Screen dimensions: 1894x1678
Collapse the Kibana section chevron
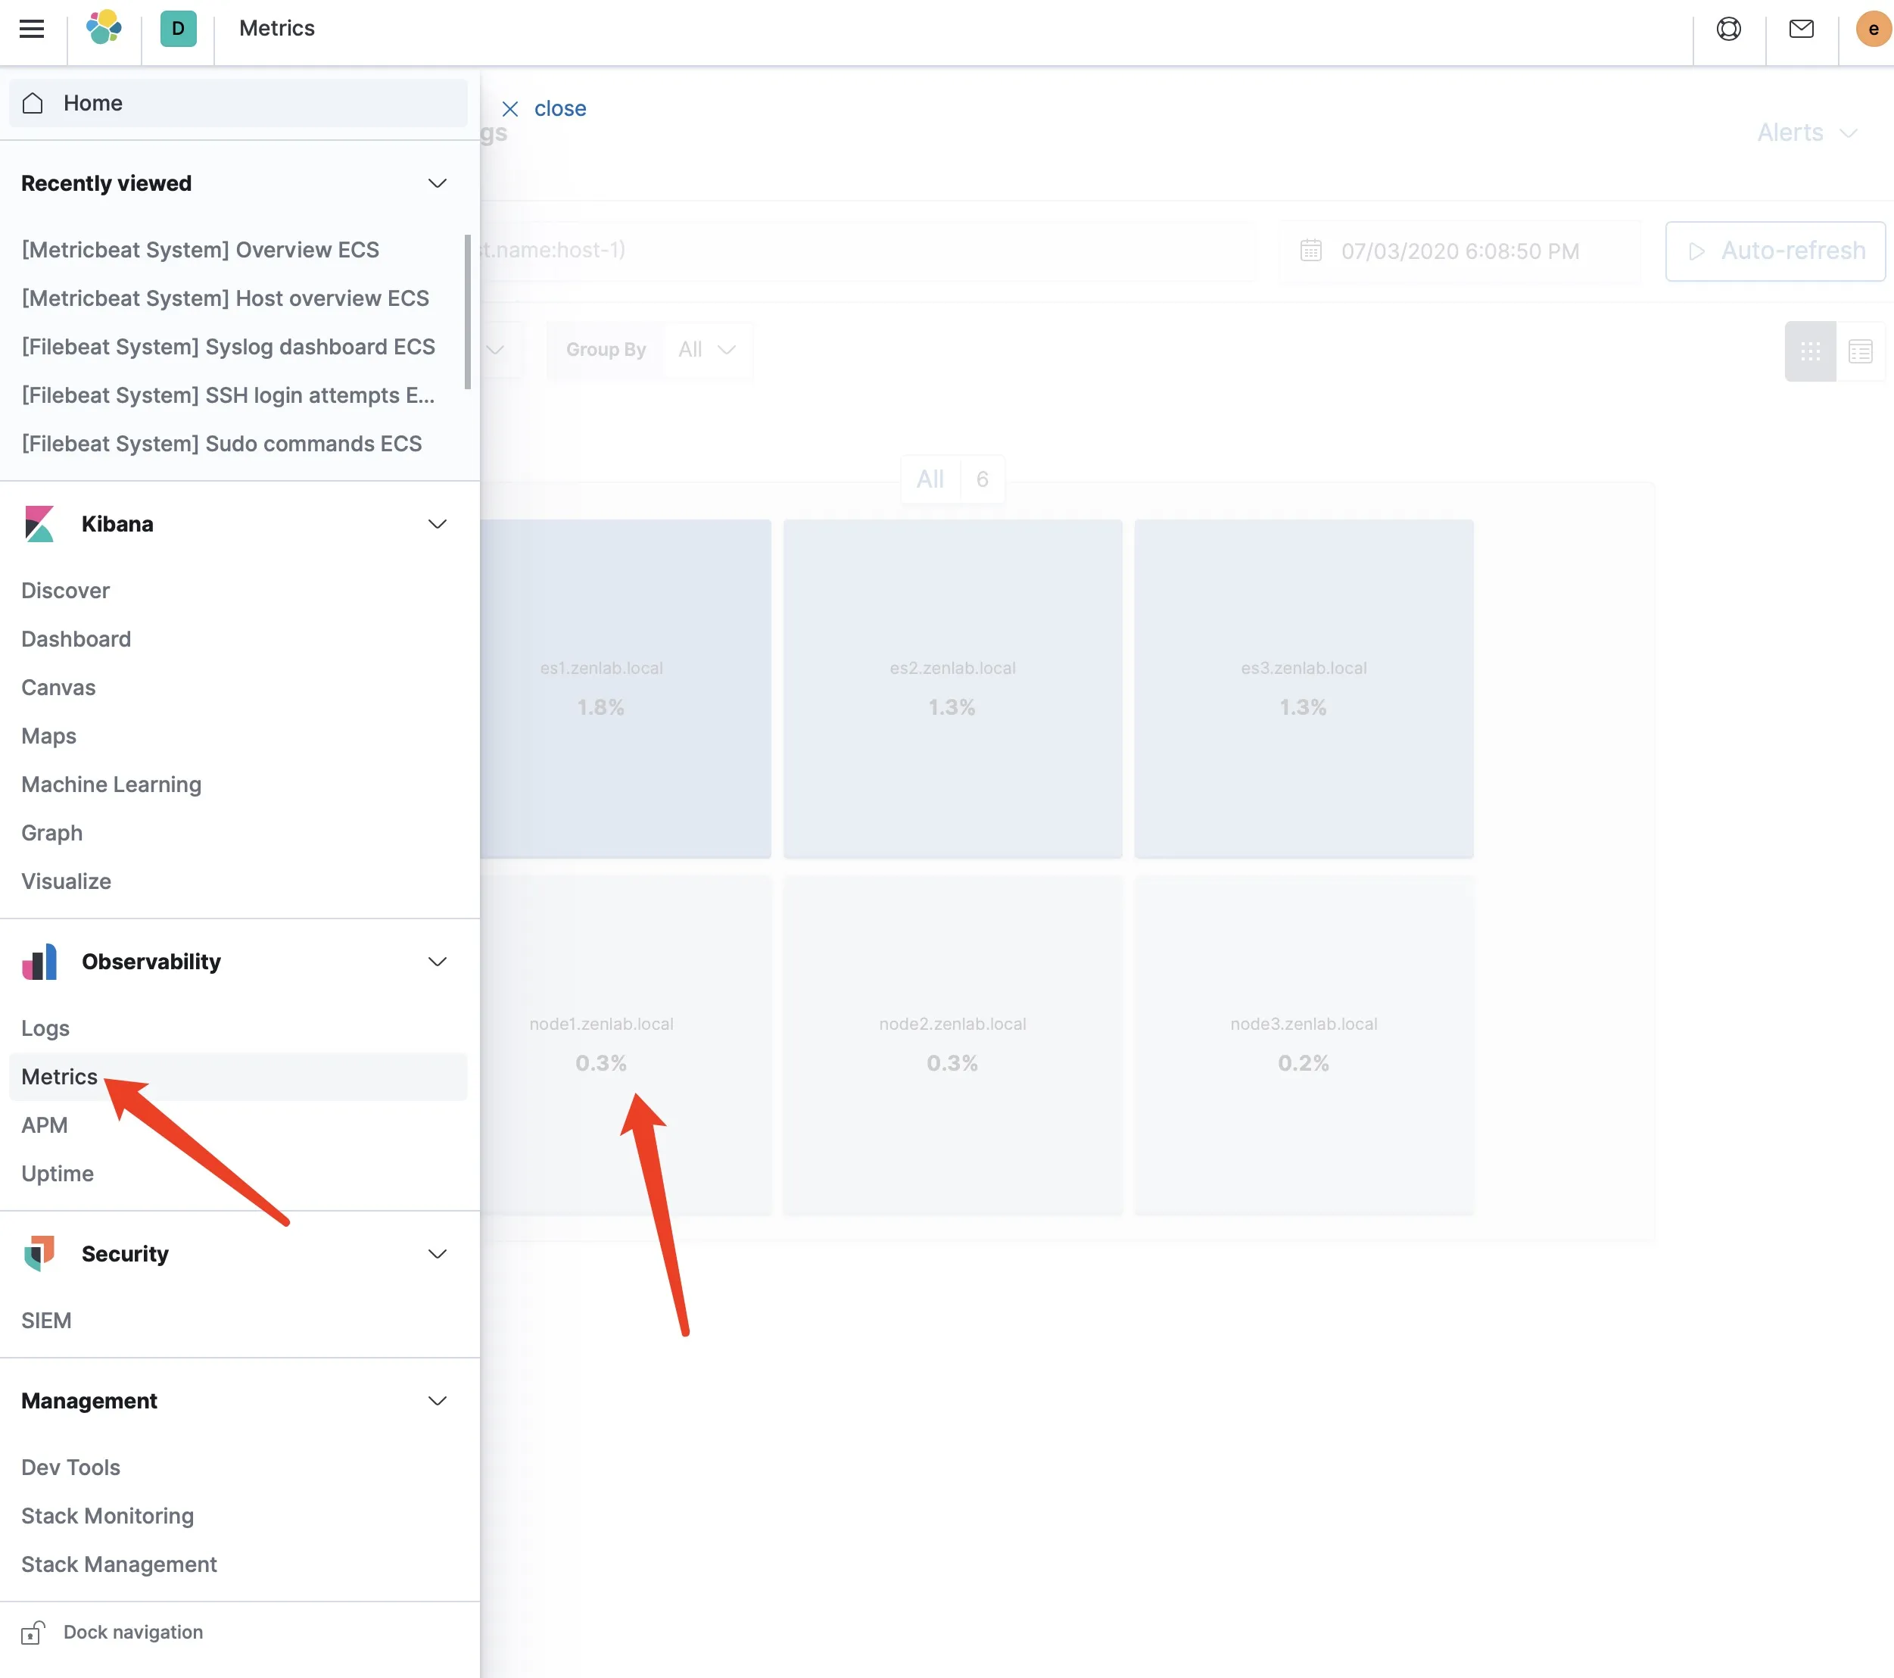438,524
